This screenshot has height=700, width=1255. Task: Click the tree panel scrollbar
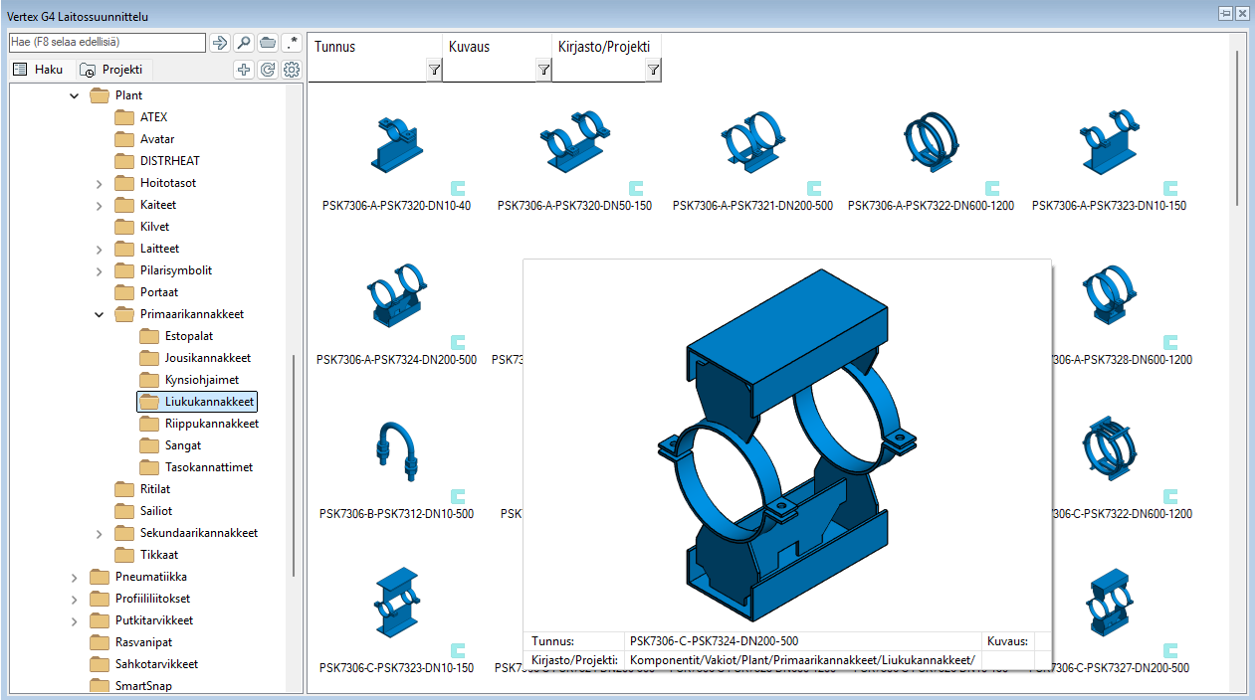pyautogui.click(x=293, y=398)
